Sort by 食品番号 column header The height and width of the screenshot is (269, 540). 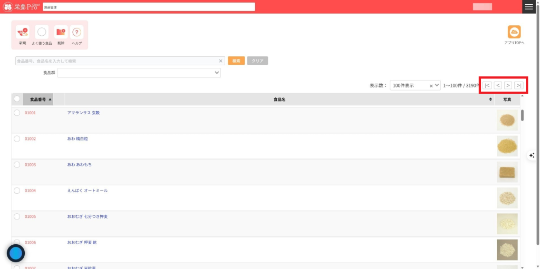click(38, 99)
